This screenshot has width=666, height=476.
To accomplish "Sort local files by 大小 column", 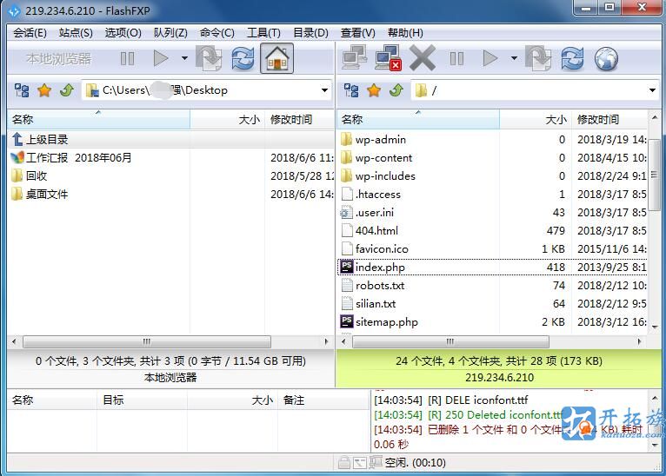I will 227,120.
